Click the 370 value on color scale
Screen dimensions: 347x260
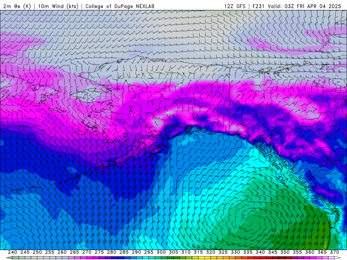[334, 252]
